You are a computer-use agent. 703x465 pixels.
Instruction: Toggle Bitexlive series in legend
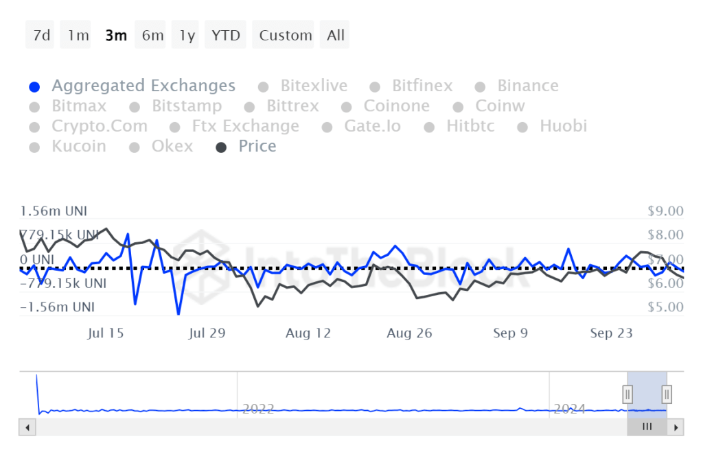point(303,86)
